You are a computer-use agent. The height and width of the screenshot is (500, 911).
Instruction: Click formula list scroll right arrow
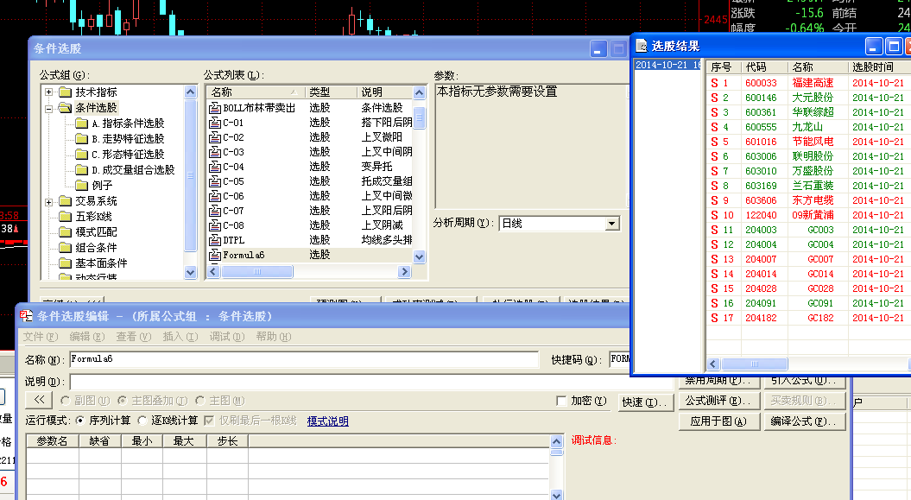(x=404, y=271)
